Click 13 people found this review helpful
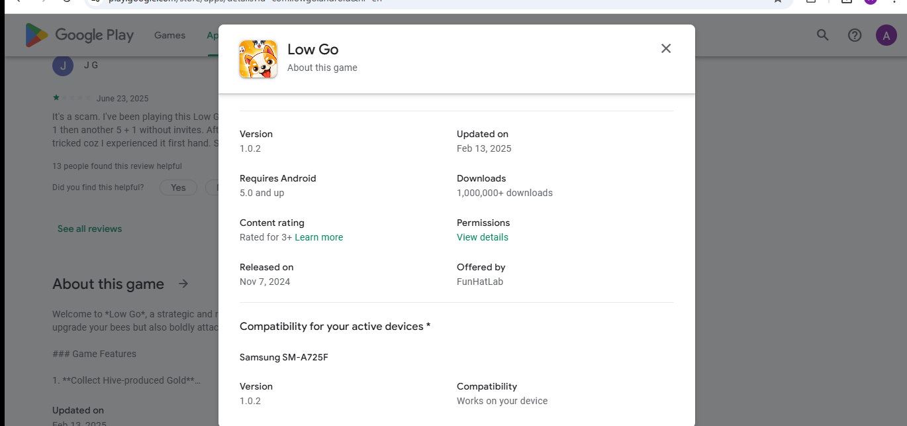 click(117, 166)
